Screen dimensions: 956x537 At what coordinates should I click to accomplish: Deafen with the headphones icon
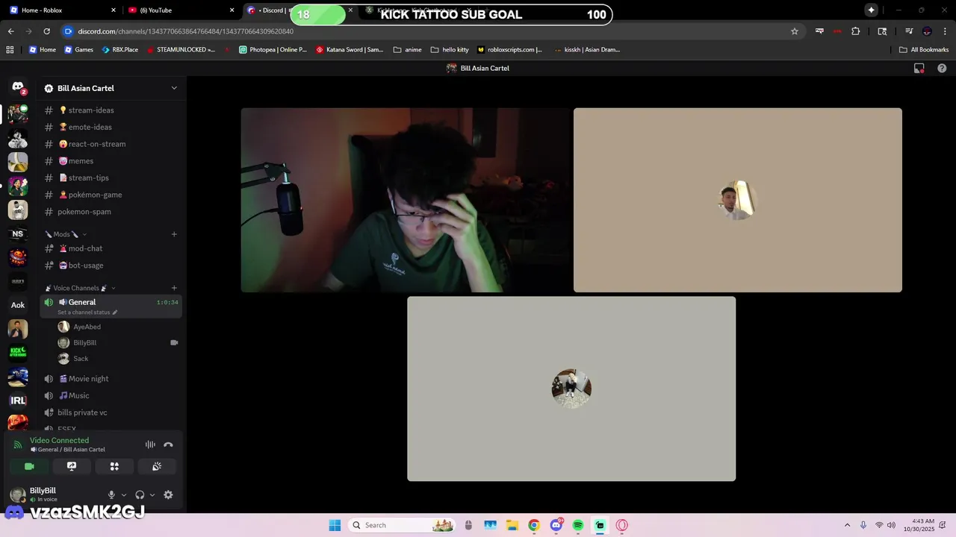(x=140, y=494)
